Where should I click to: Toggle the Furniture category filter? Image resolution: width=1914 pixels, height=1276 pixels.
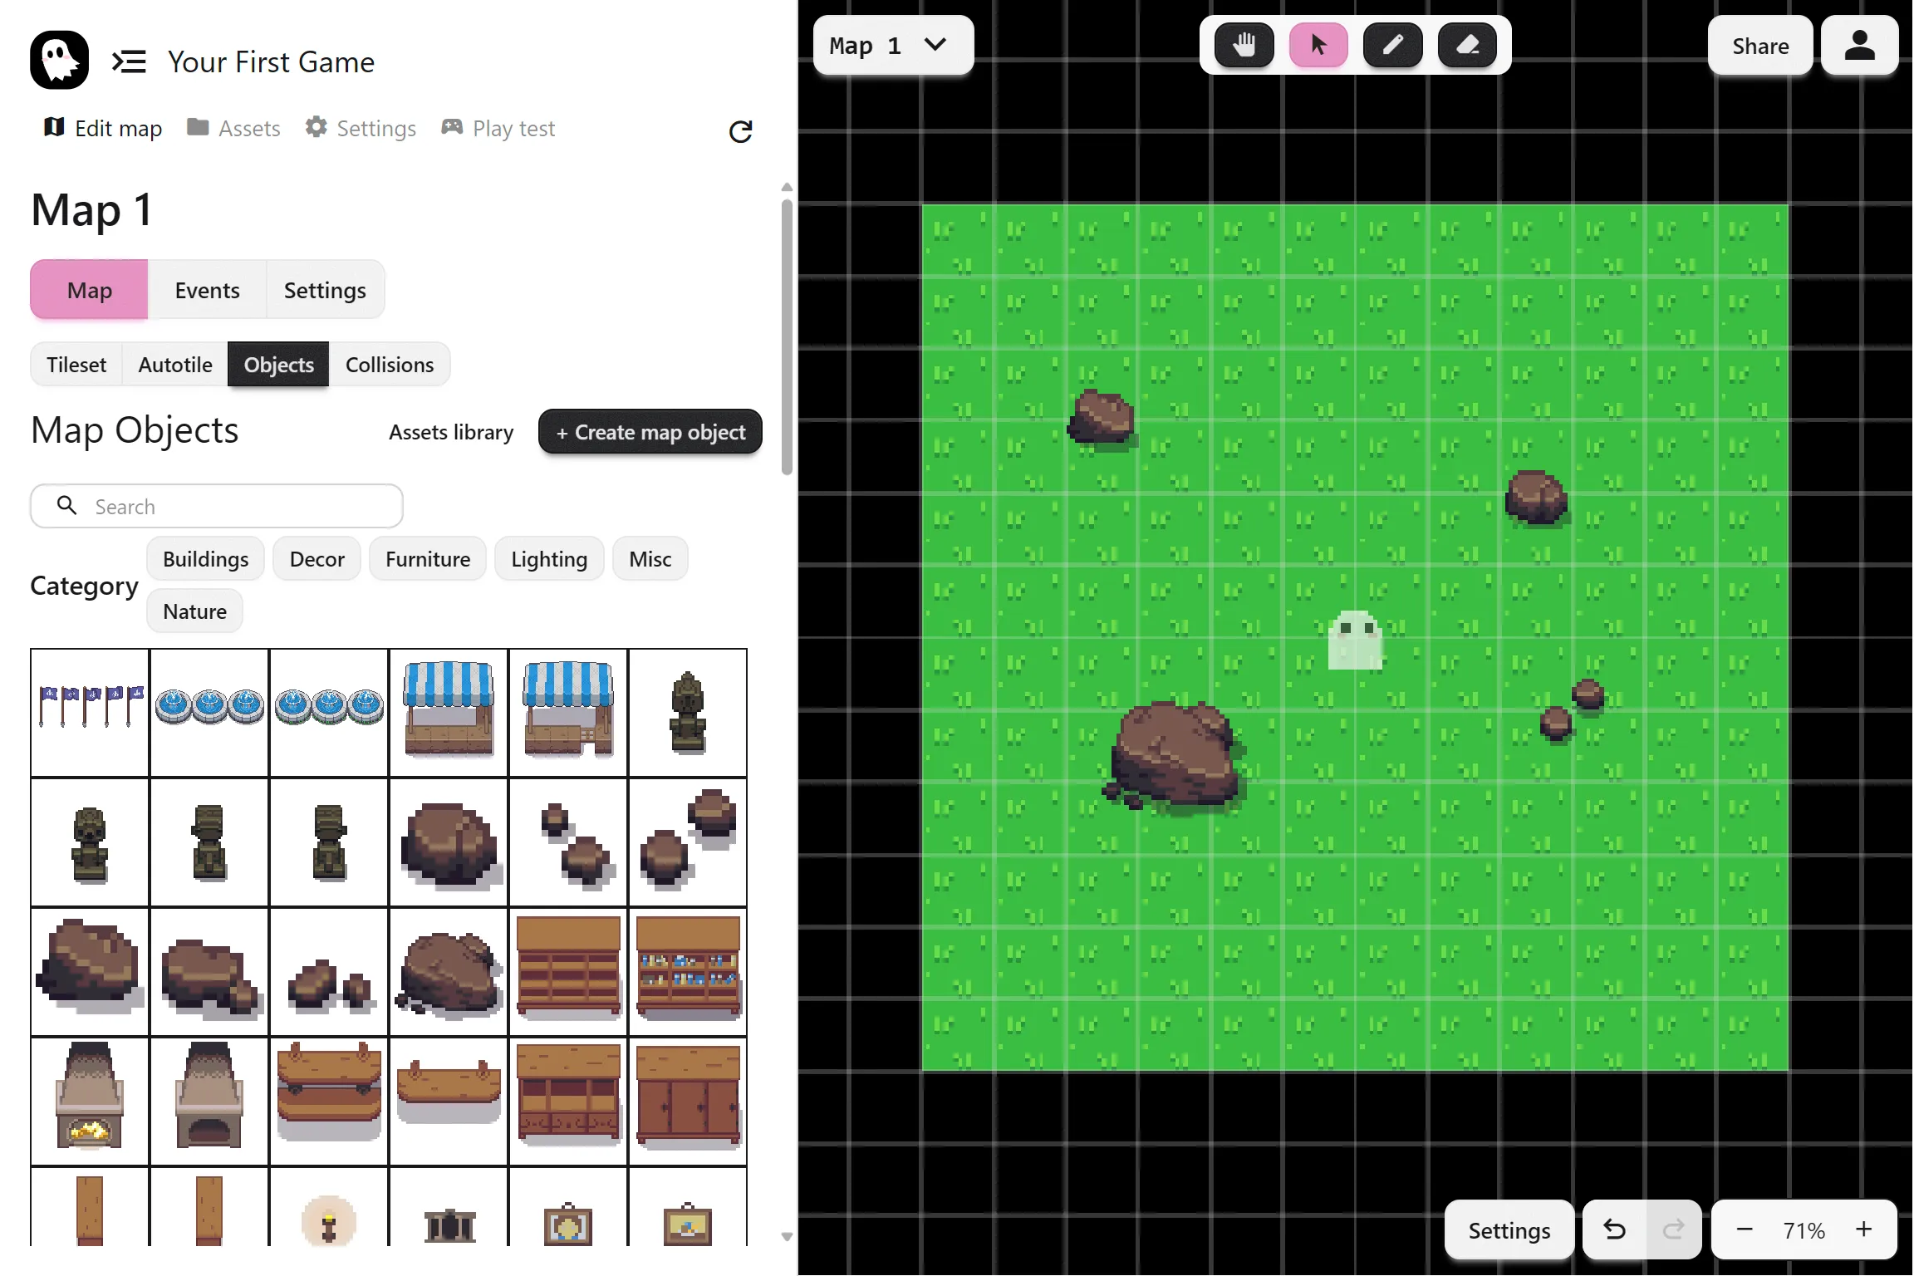pos(427,559)
